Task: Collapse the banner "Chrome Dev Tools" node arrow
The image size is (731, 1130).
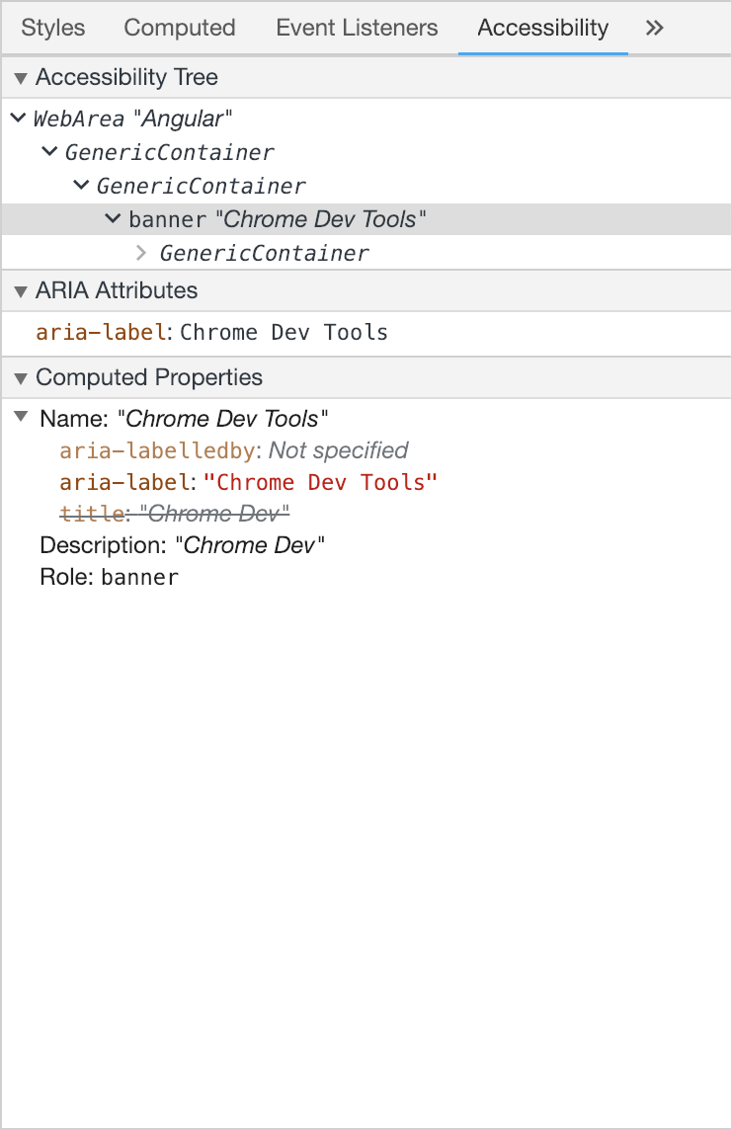Action: [114, 218]
